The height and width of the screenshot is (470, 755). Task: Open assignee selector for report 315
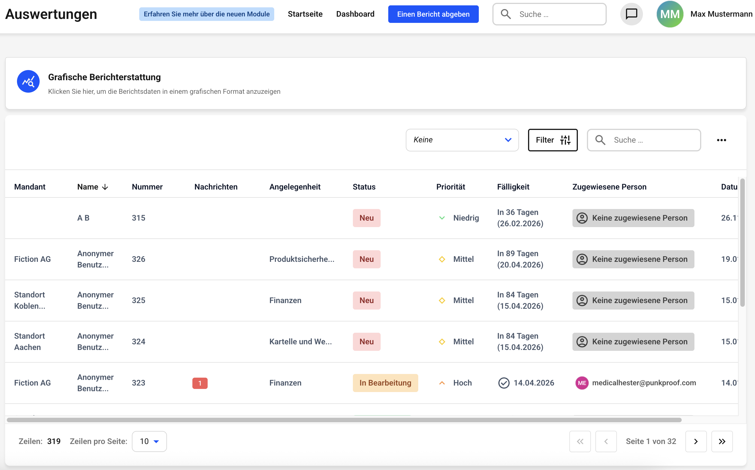click(633, 218)
